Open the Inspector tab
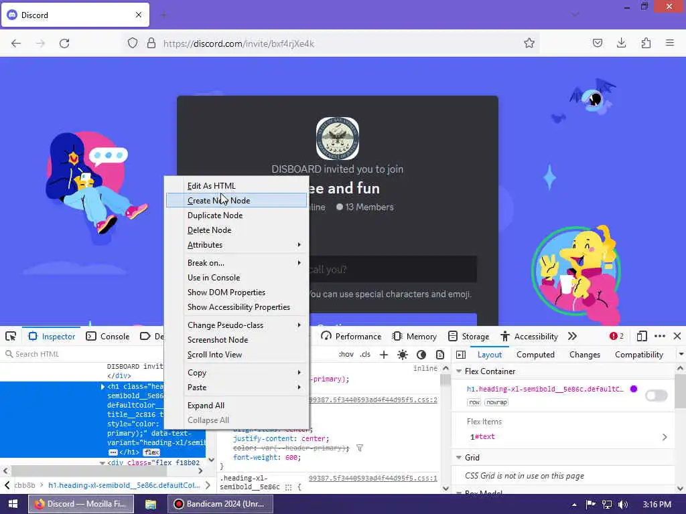 pos(52,336)
